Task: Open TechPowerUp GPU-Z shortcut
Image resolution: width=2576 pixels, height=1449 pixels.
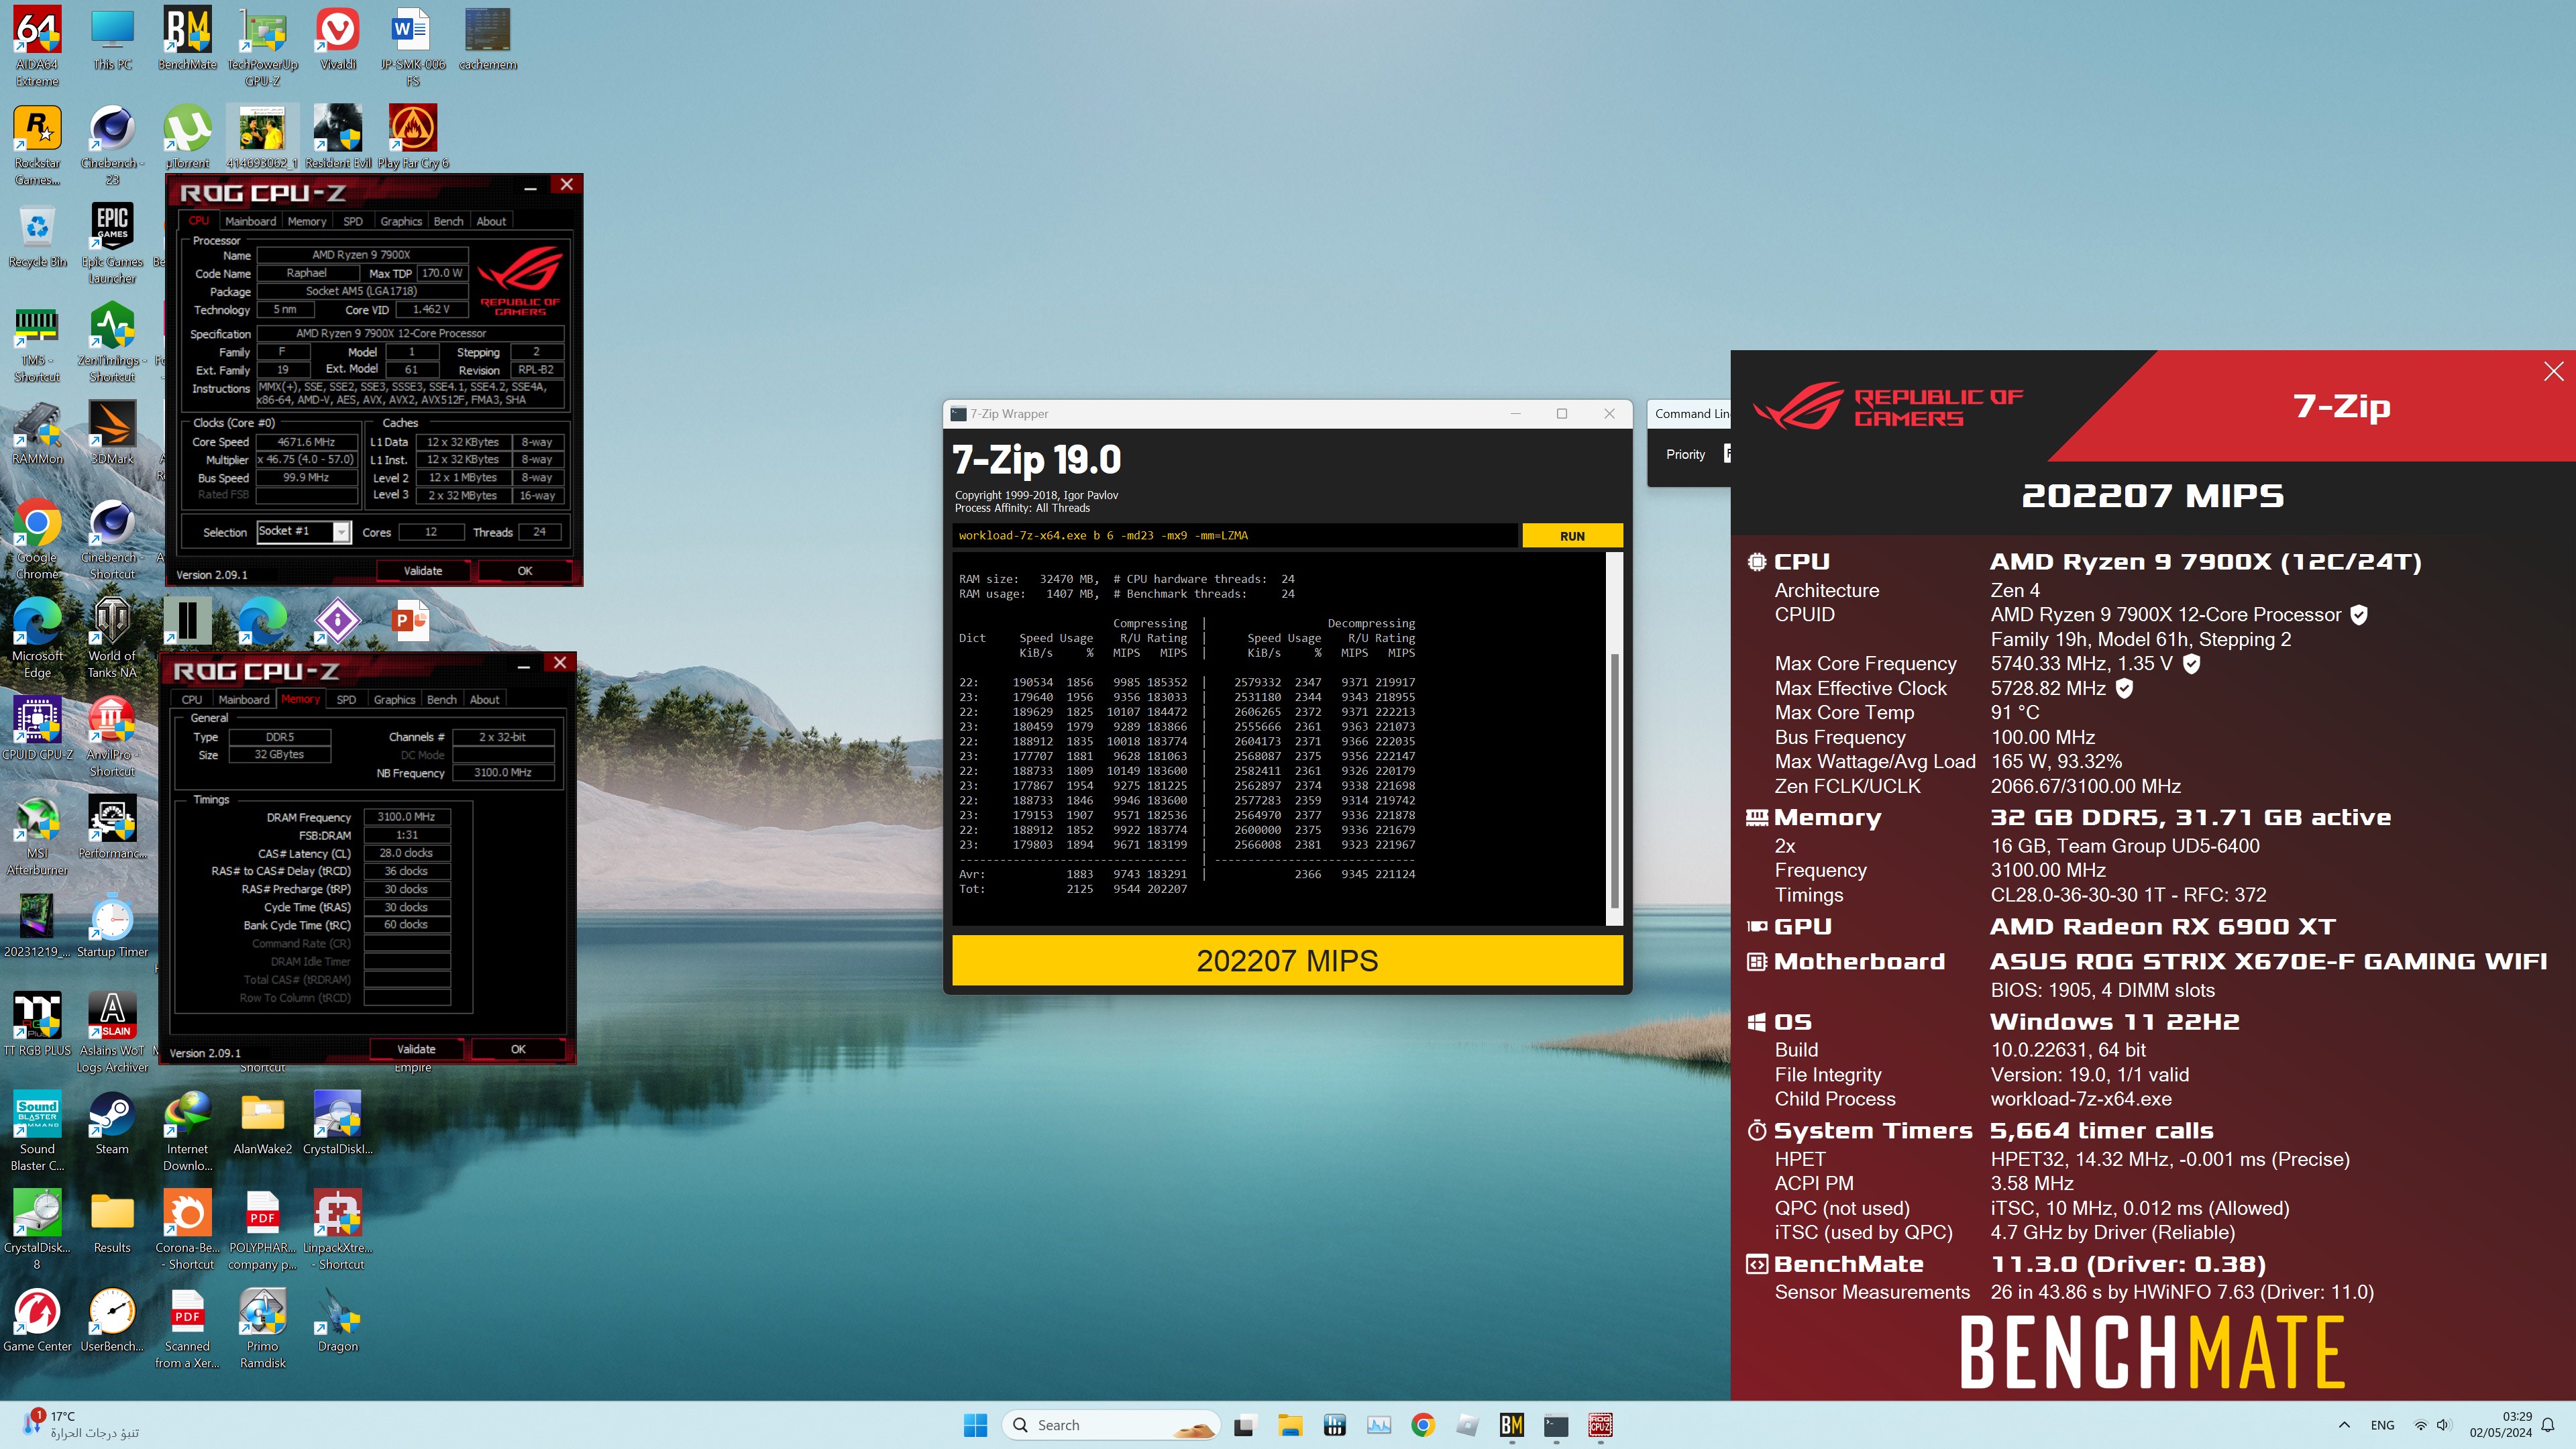Action: (x=262, y=47)
